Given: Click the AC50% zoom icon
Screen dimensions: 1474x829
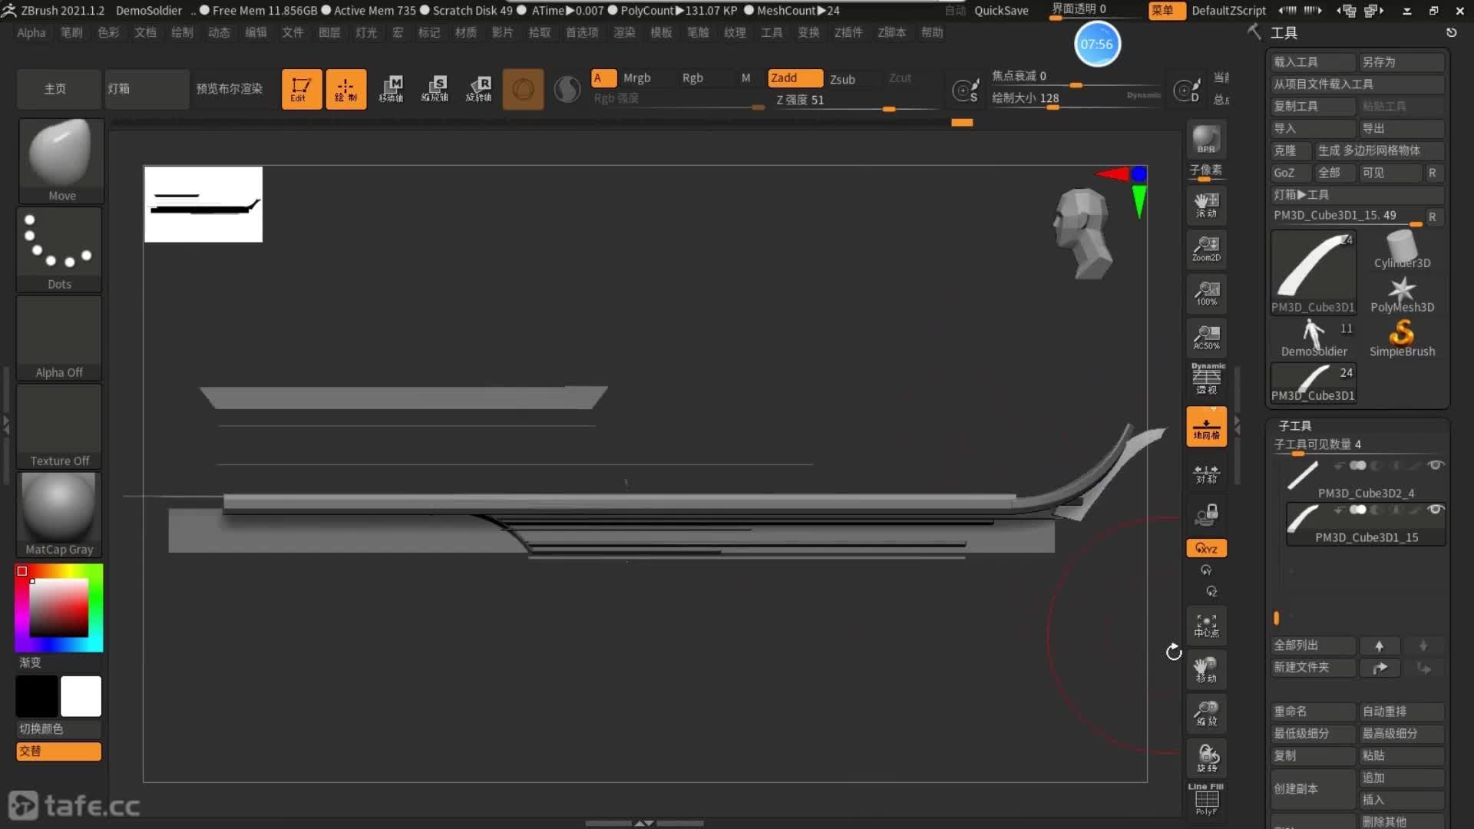Looking at the screenshot, I should [x=1206, y=338].
